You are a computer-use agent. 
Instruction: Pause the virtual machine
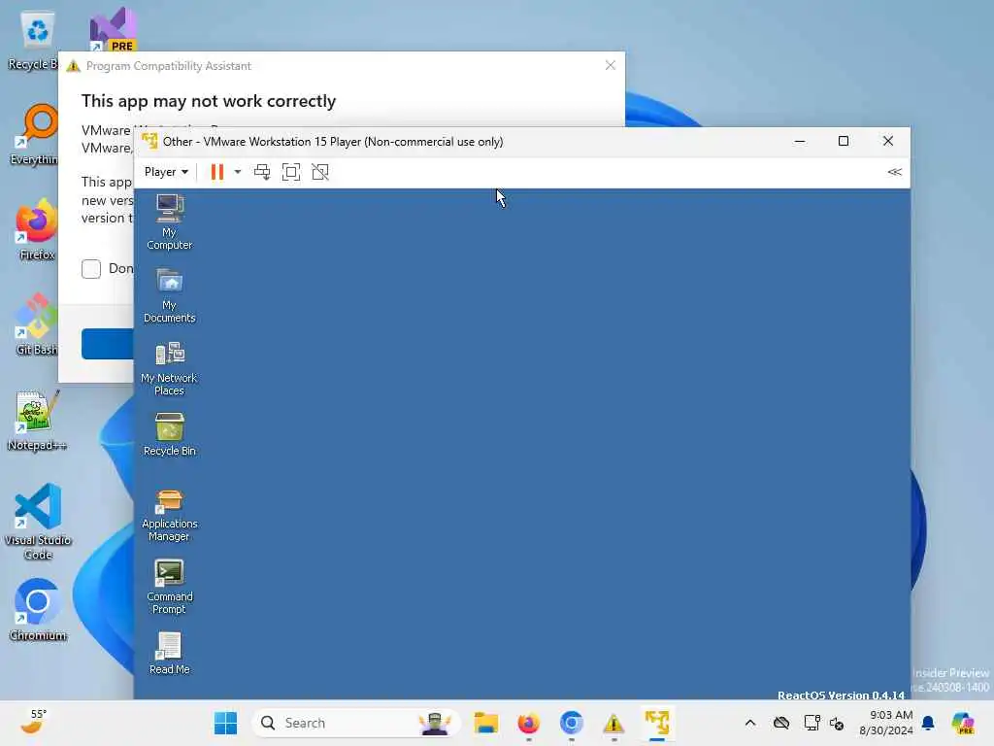click(216, 172)
